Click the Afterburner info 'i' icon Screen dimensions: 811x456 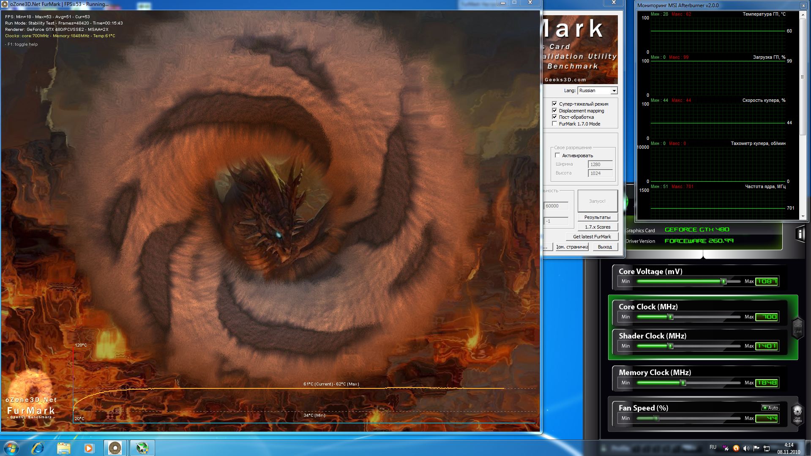pos(800,234)
